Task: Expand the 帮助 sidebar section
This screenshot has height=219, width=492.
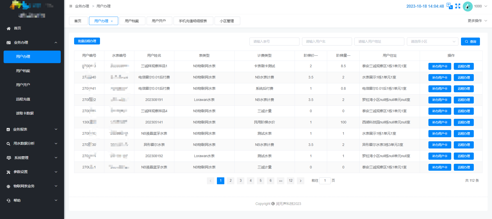Action: 56,200
